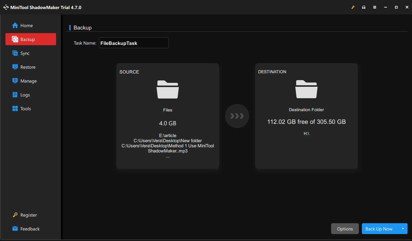Click the DESTINATION panel heading

(x=272, y=72)
